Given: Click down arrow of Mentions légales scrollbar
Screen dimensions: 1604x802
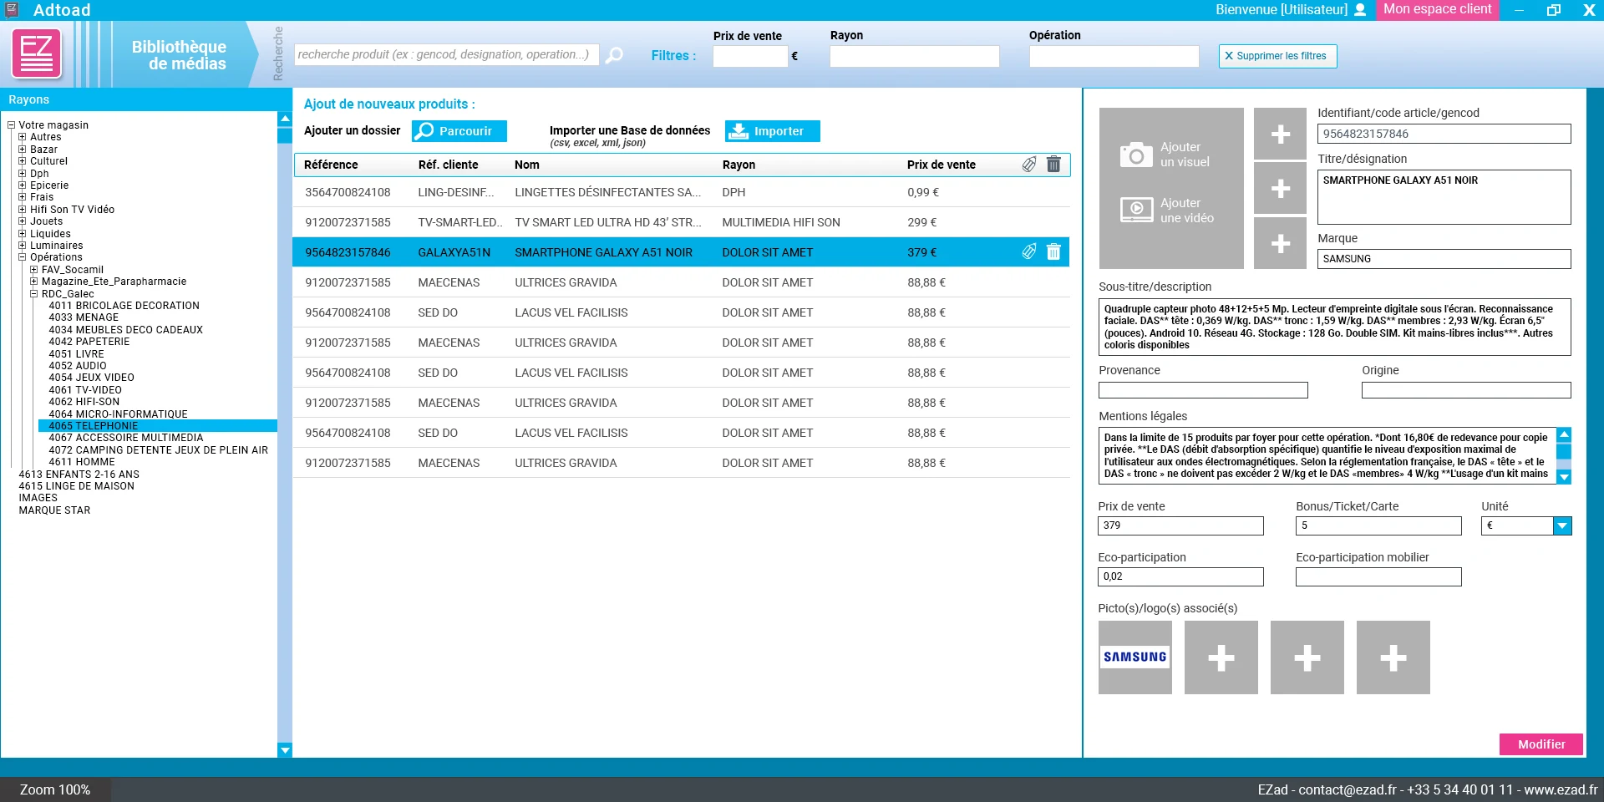Looking at the screenshot, I should [1565, 477].
